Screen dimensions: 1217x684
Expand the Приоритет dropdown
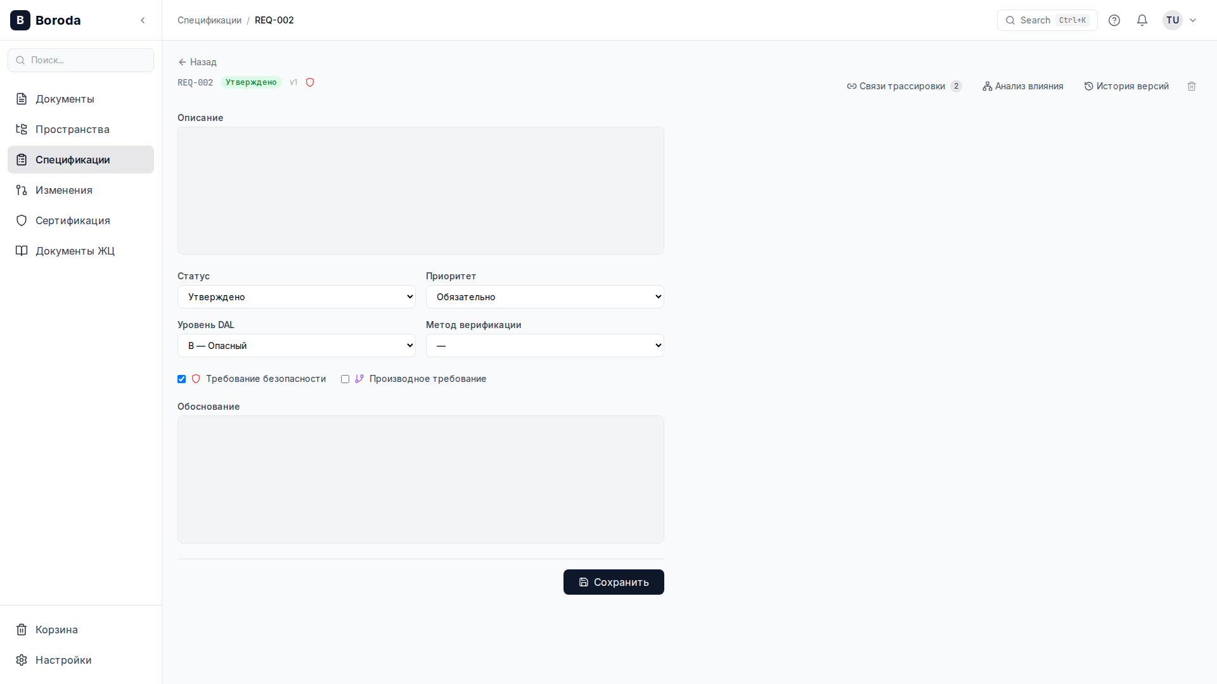coord(544,297)
